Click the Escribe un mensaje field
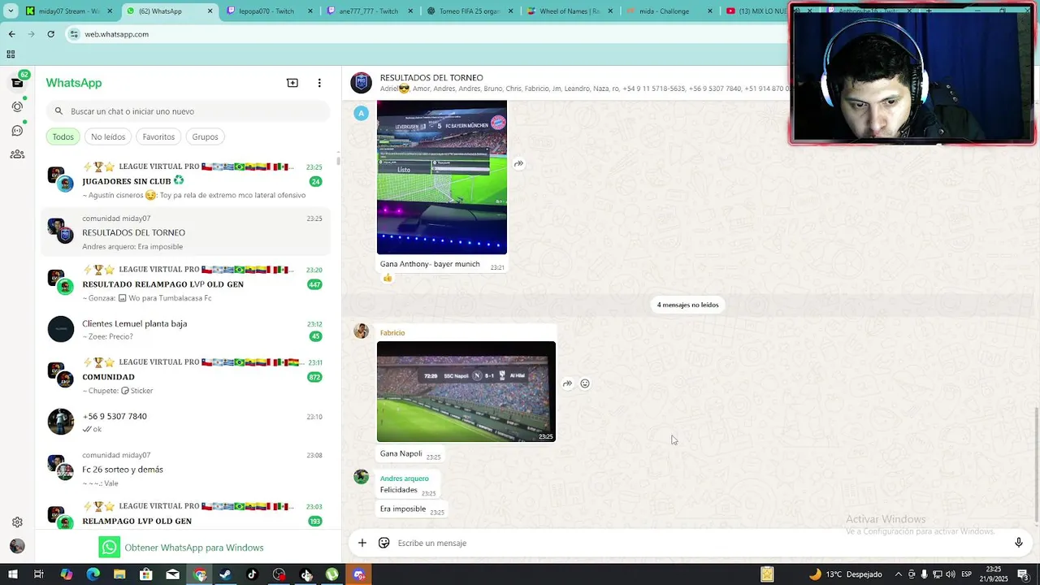The image size is (1040, 585). [x=699, y=543]
